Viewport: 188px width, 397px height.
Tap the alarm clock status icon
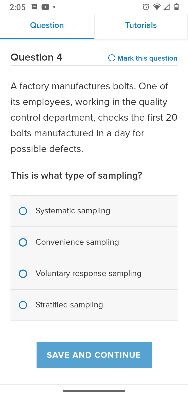click(x=146, y=7)
